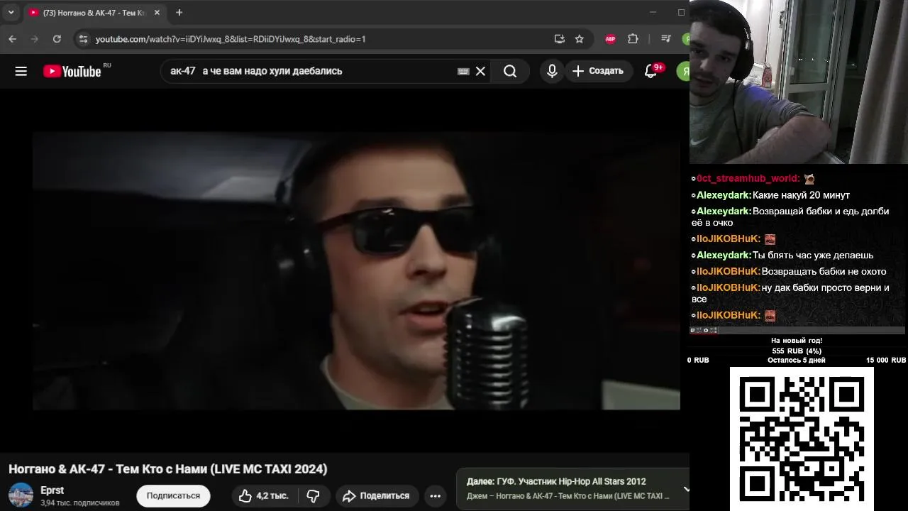The height and width of the screenshot is (511, 908).
Task: Open YouTube notifications bell
Action: 650,71
